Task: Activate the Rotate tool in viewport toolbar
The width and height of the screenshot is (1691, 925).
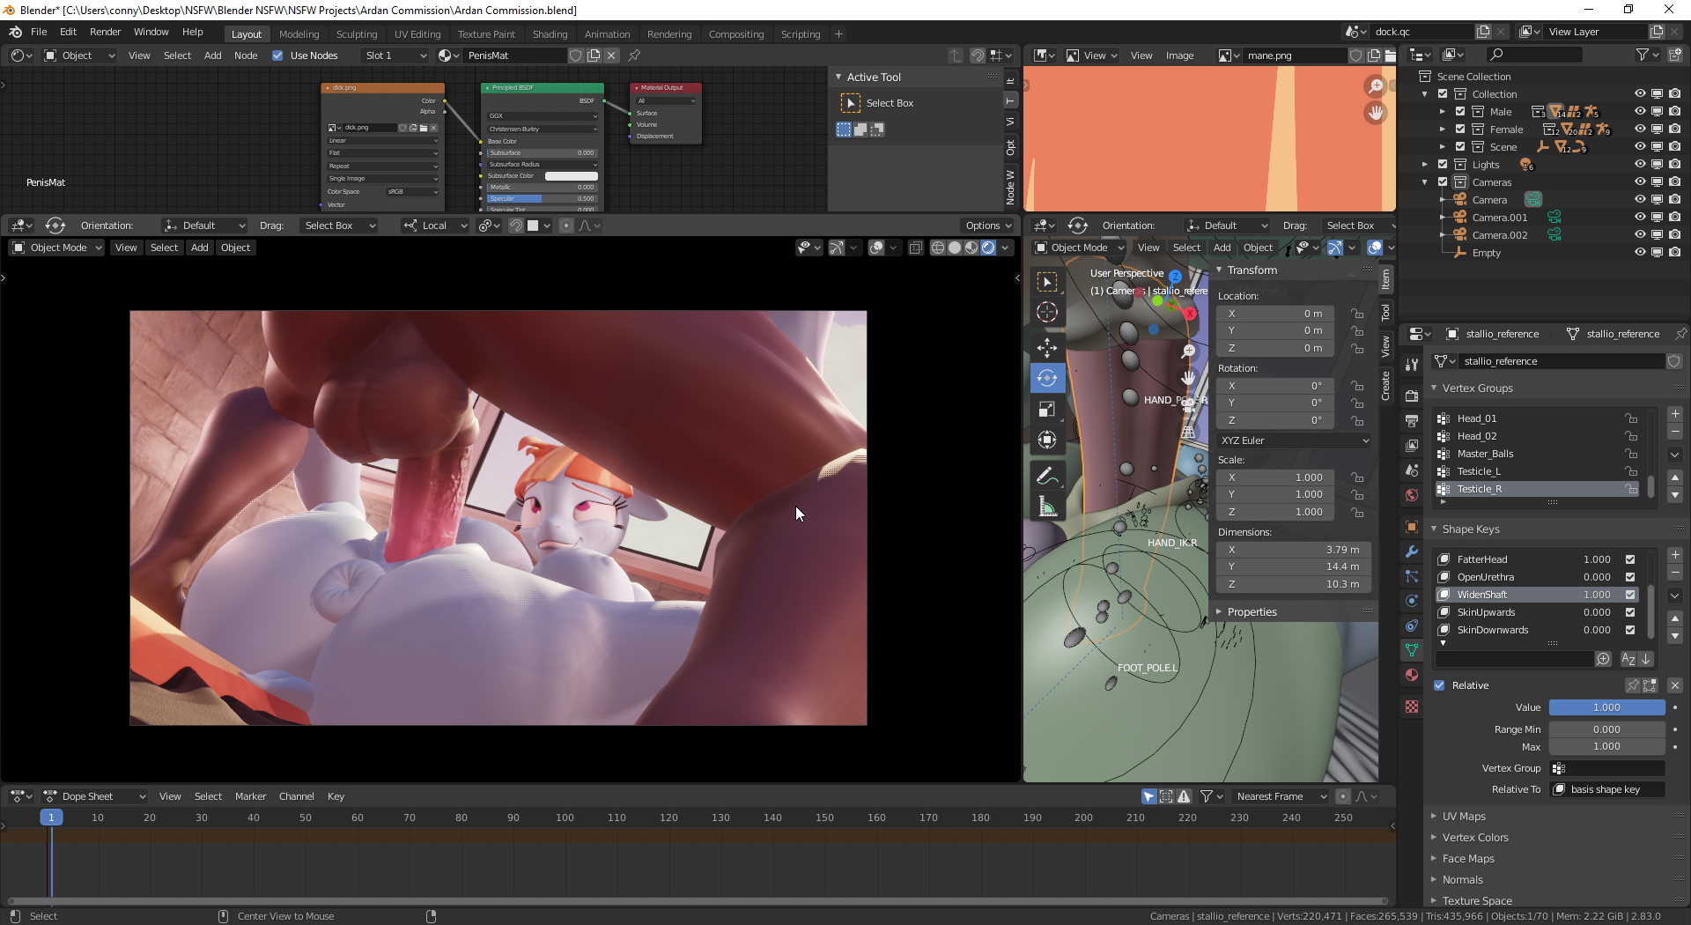Action: click(x=1047, y=378)
